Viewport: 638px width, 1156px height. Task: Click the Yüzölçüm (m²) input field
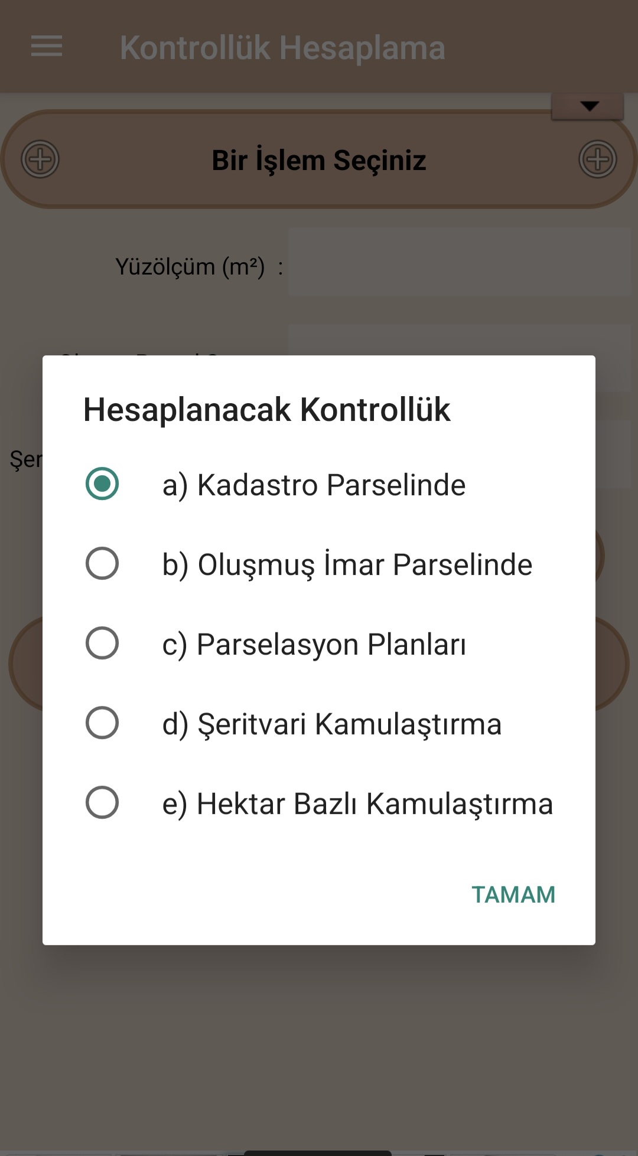click(459, 262)
